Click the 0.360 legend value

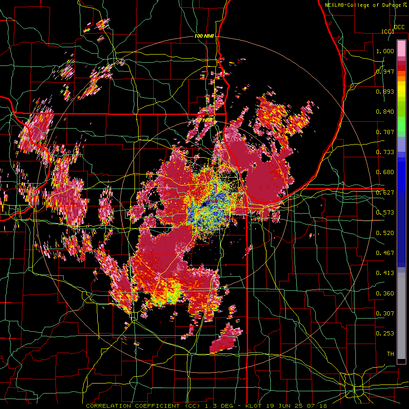[x=385, y=294]
